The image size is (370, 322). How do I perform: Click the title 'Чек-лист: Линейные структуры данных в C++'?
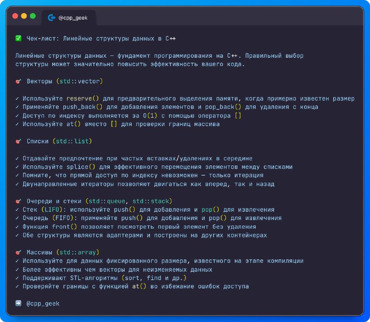(x=101, y=38)
